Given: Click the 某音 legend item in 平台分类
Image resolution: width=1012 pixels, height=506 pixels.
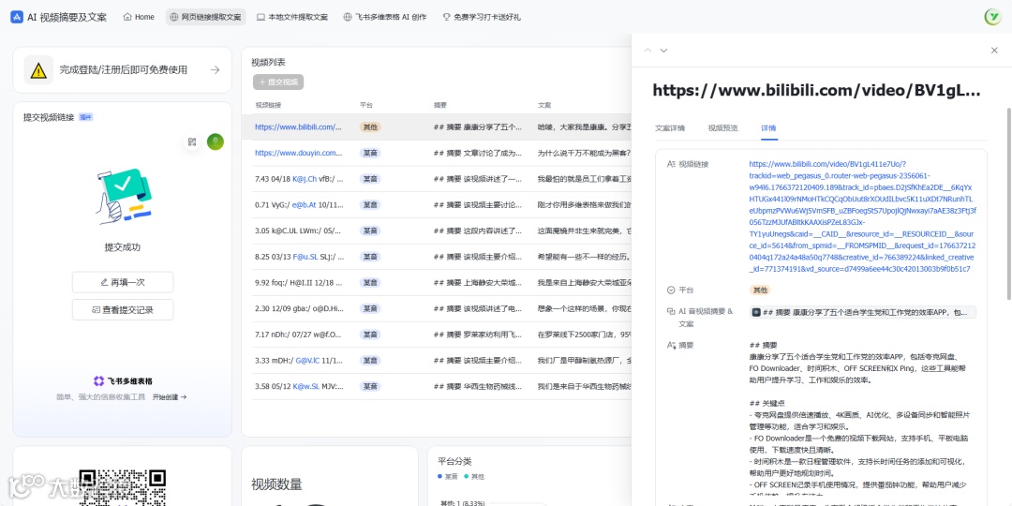Looking at the screenshot, I should click(447, 476).
